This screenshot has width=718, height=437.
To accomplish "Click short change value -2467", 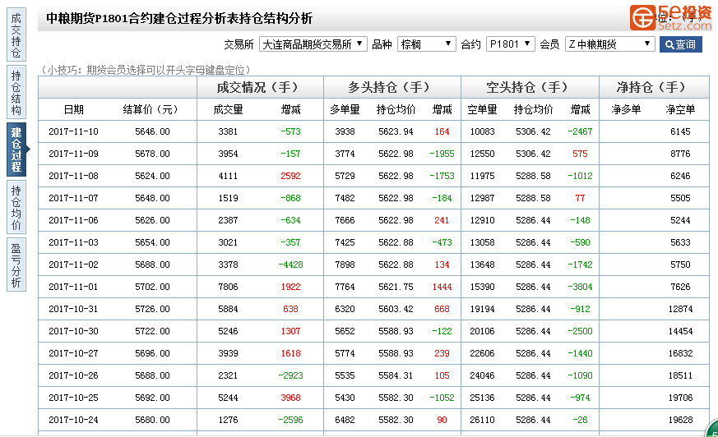I will point(580,131).
